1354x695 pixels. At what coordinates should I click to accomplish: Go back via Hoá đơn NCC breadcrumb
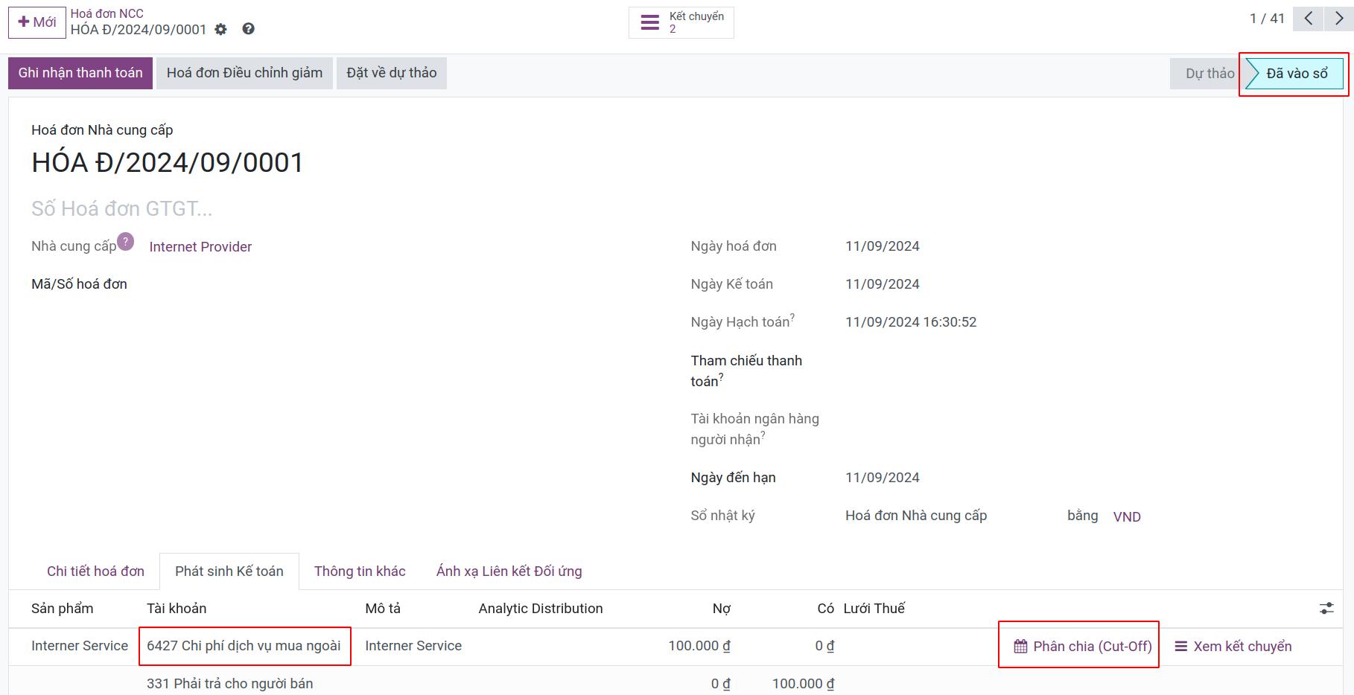[x=107, y=13]
